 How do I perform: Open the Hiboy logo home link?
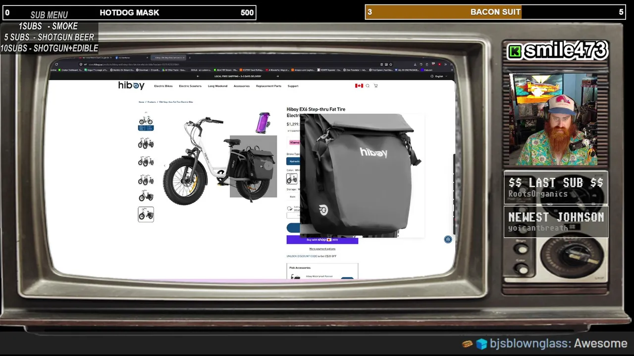[x=131, y=86]
